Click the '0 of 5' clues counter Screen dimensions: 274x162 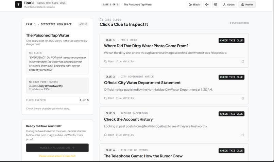click(84, 100)
